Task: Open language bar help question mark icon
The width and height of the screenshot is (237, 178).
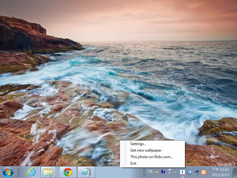Action: tap(163, 172)
